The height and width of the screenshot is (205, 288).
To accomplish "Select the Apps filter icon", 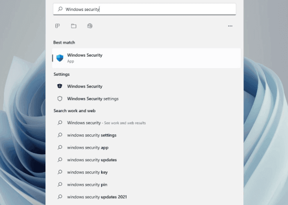I will tap(57, 26).
